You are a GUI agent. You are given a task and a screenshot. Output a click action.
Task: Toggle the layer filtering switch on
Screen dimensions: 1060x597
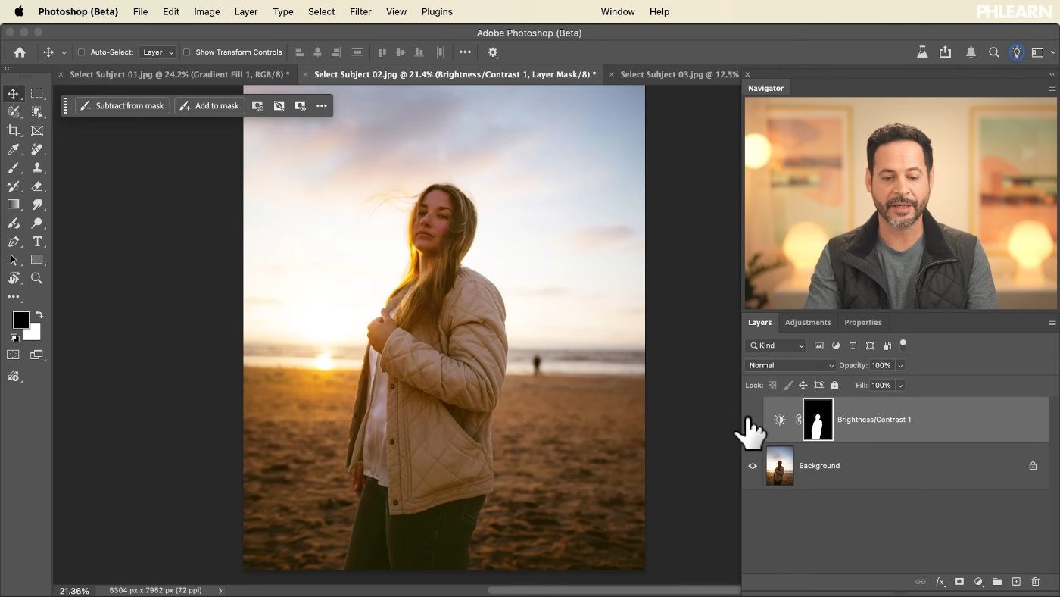pyautogui.click(x=903, y=345)
